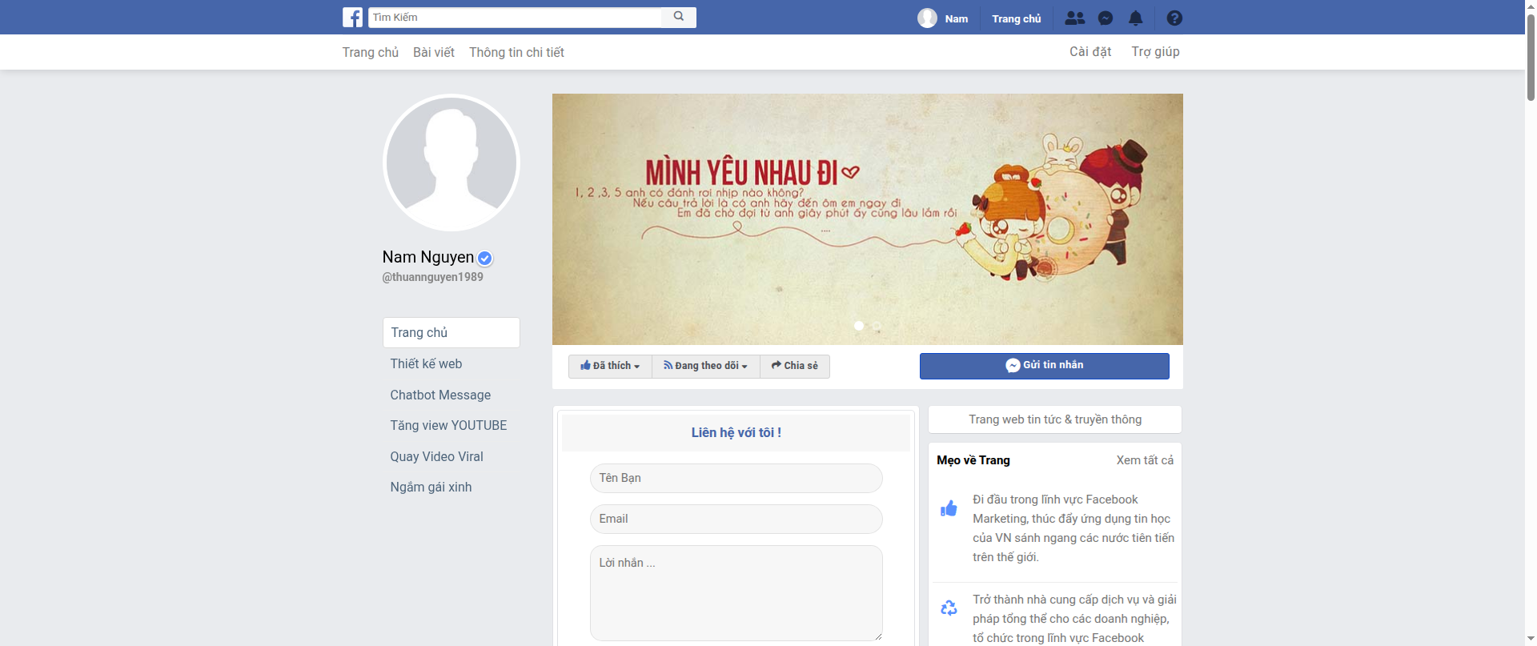Click the recycle icon beside Trở thành nhà cung cấp
The image size is (1537, 646).
coord(949,608)
